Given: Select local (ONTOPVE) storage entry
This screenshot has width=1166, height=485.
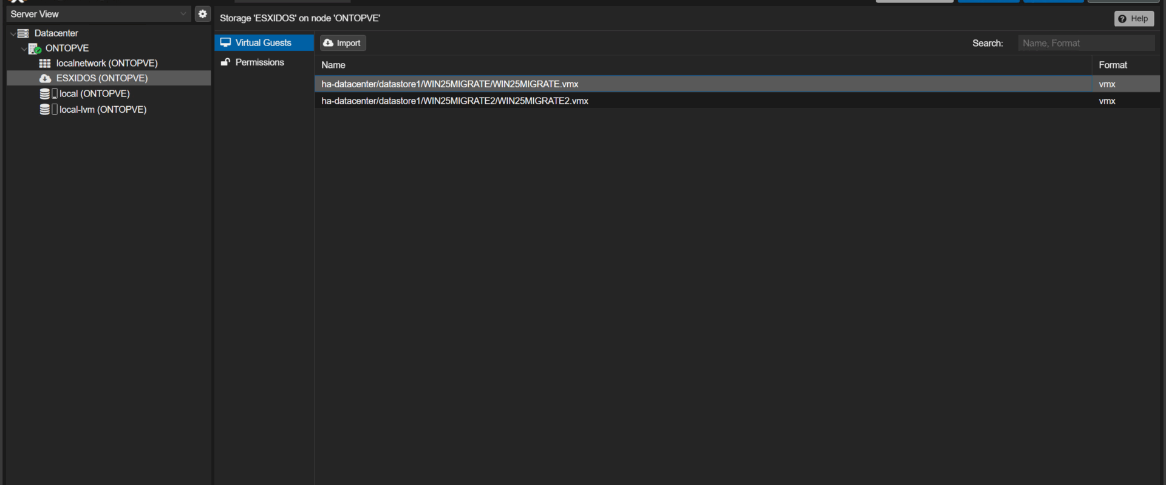Looking at the screenshot, I should pos(95,93).
